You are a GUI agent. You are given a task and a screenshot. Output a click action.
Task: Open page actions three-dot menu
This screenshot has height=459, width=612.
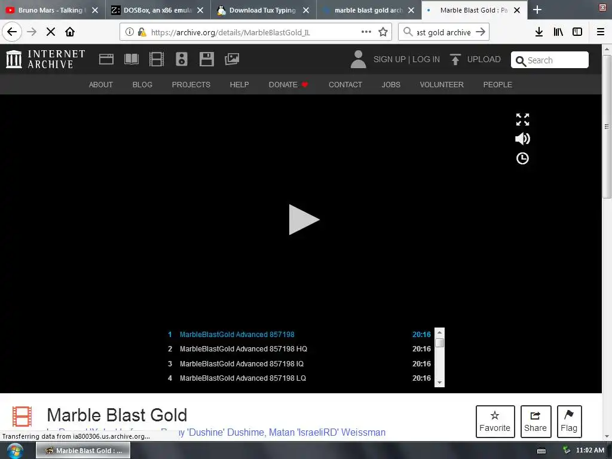click(x=366, y=32)
